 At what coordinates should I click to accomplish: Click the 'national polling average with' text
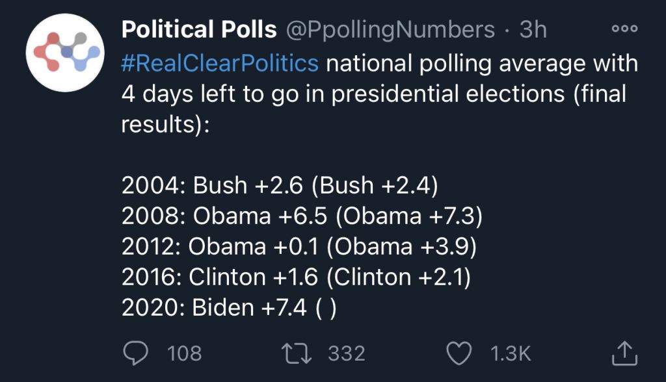pyautogui.click(x=482, y=64)
